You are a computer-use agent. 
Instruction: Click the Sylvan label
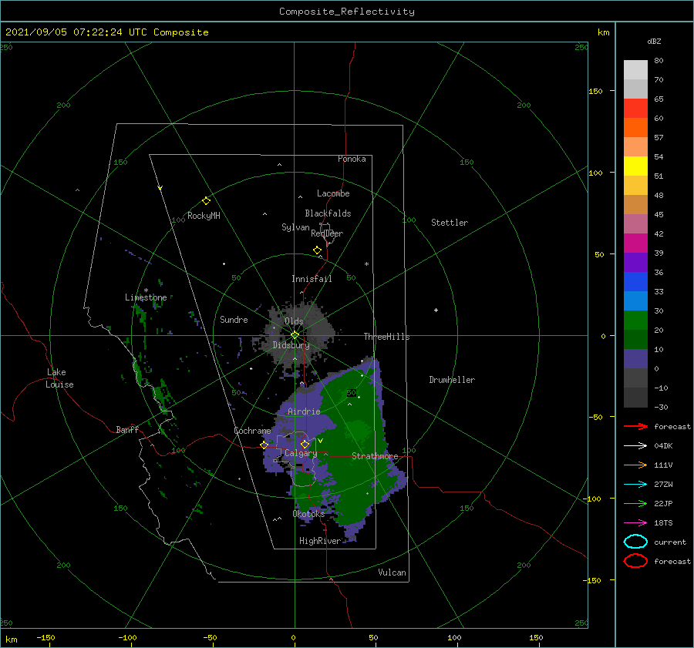(295, 227)
